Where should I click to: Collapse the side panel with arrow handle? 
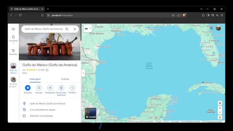click(83, 73)
